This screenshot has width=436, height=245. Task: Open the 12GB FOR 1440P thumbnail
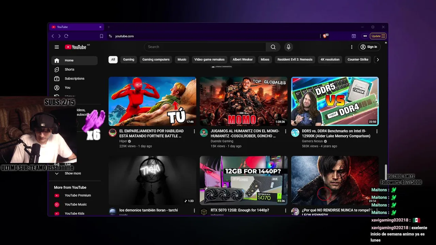click(244, 180)
